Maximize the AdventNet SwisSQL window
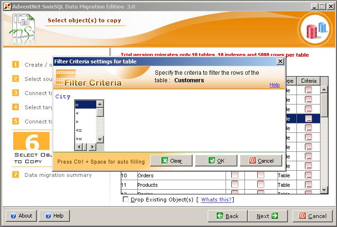The height and width of the screenshot is (227, 337). 322,7
